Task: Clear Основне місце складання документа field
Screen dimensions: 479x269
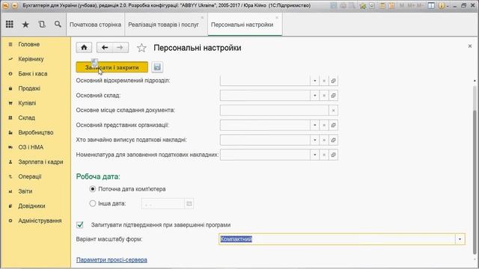Action: (x=333, y=111)
